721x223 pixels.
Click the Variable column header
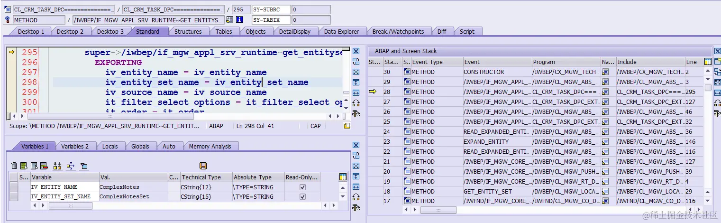[64, 177]
